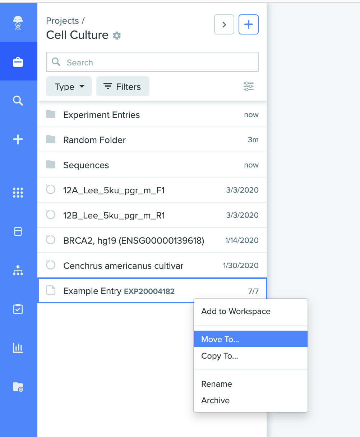
Task: Open the applications grid icon in sidebar
Action: 18,193
